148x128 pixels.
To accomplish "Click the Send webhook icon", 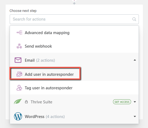I will [x=19, y=46].
